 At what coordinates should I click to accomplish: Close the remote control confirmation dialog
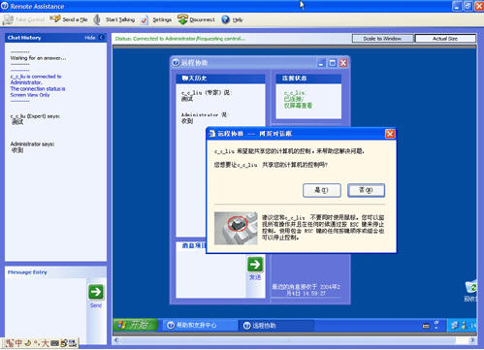[x=390, y=134]
